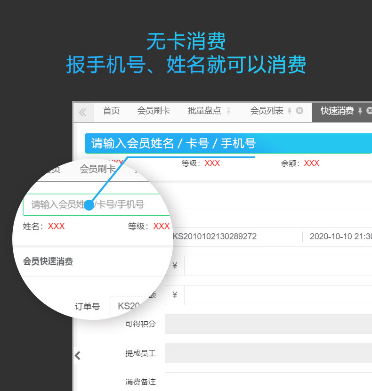Click the 会员快速消费 heading in magnifier
Screen dimensions: 372x391
coord(48,261)
